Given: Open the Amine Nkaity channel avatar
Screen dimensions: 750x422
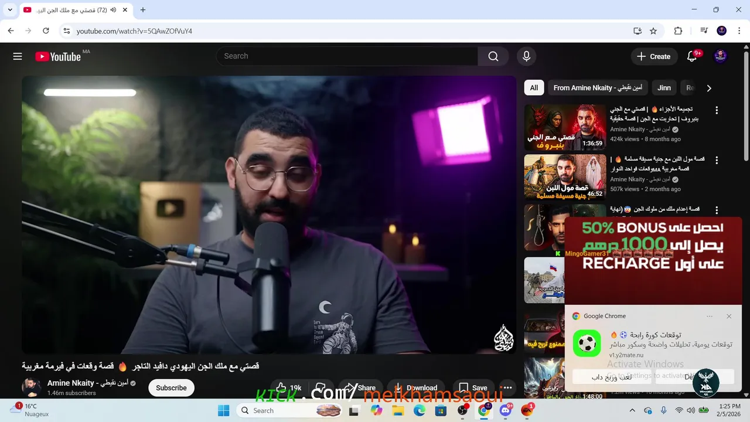Looking at the screenshot, I should [x=32, y=387].
